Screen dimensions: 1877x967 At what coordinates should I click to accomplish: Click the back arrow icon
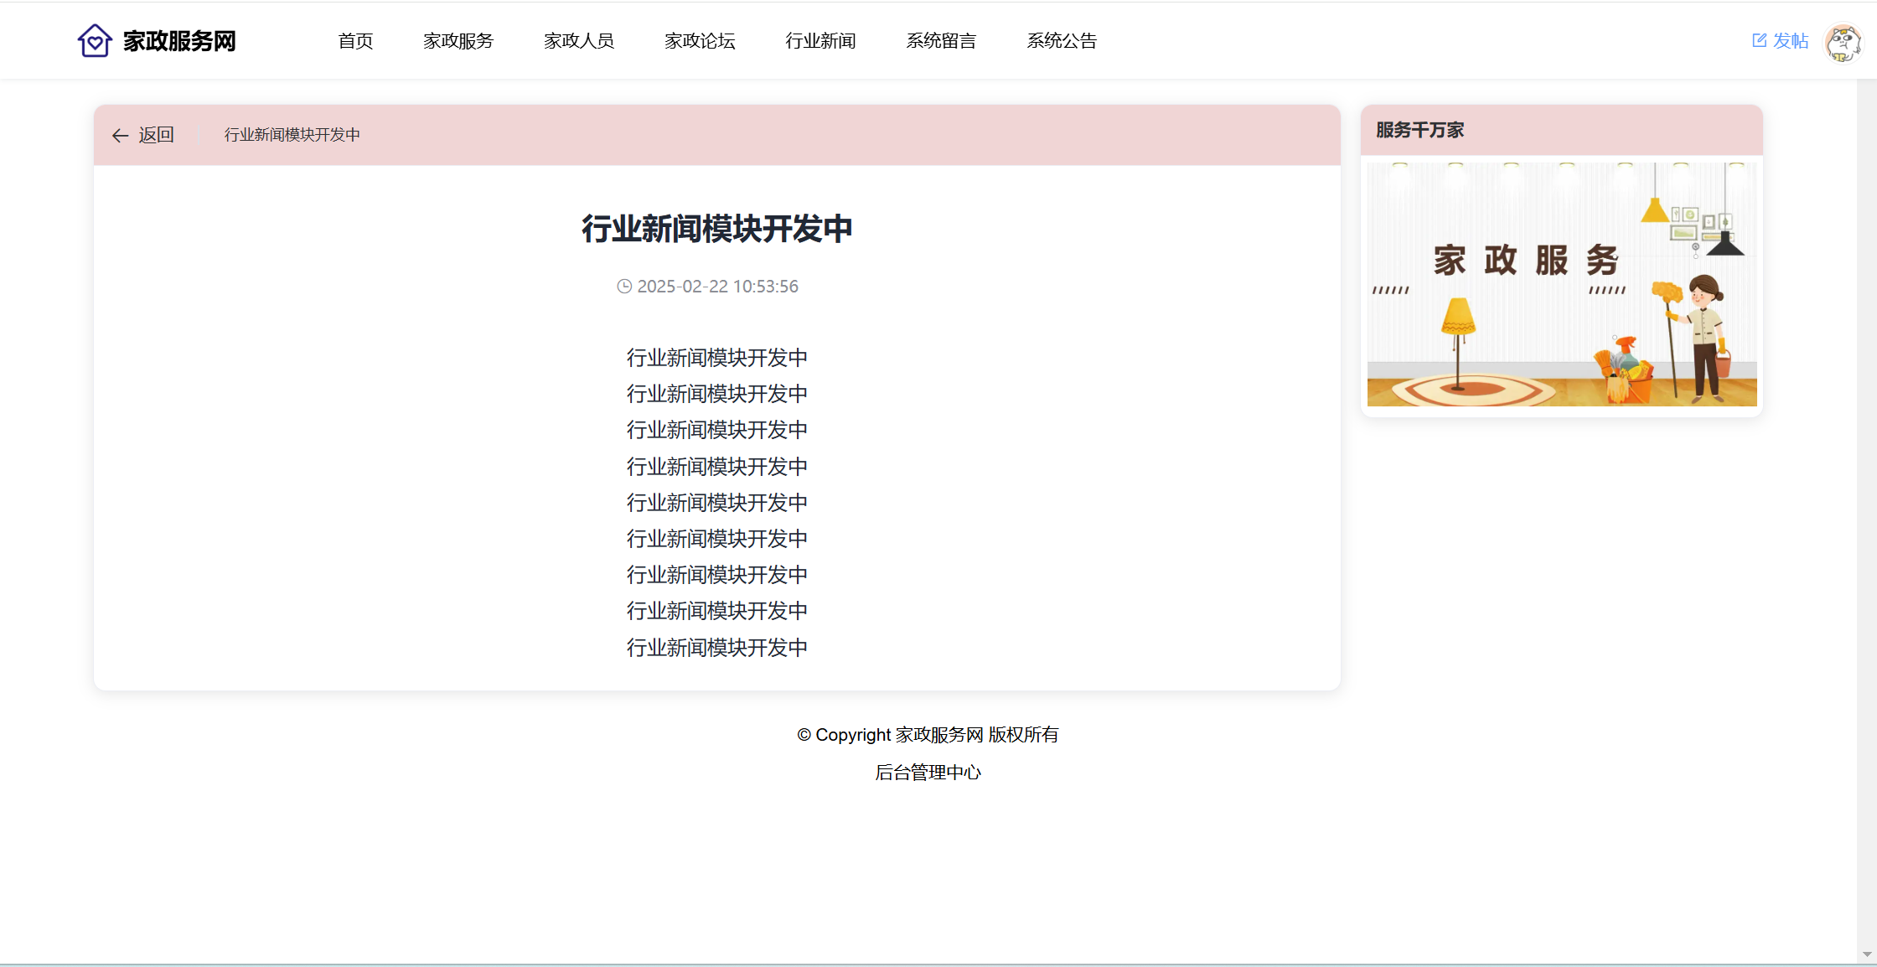coord(120,136)
